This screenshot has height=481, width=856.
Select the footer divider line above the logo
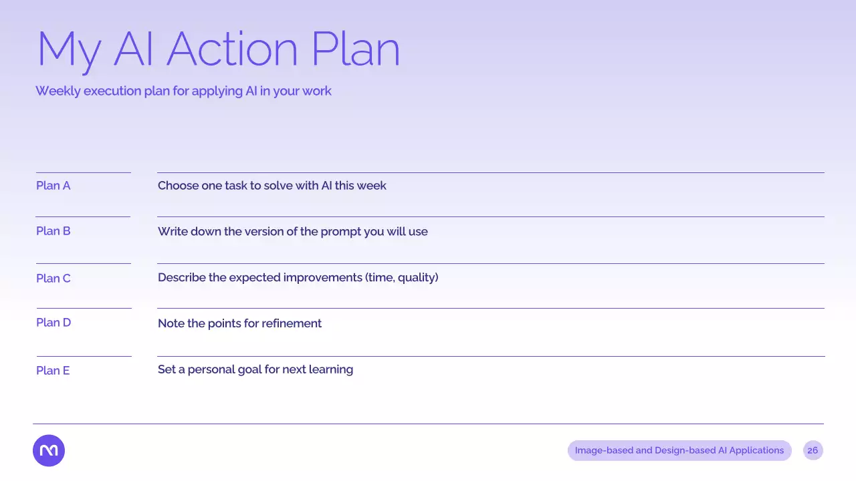[x=428, y=424]
